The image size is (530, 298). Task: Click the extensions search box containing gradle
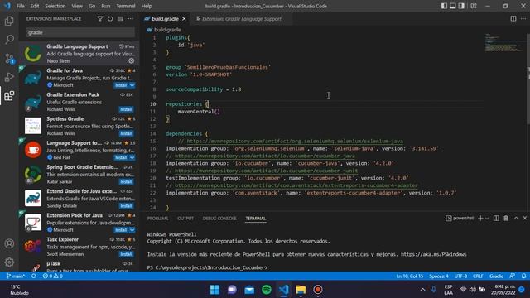80,32
